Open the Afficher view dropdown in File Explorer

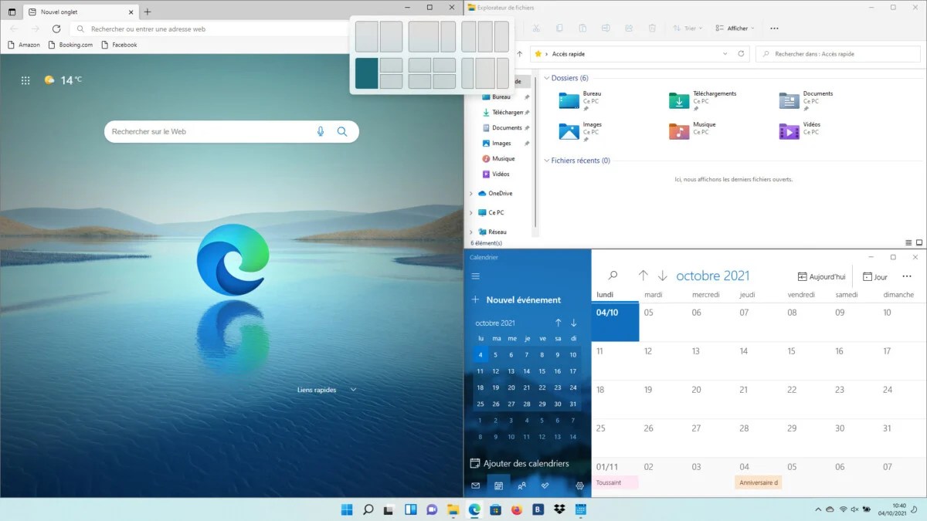click(x=735, y=29)
